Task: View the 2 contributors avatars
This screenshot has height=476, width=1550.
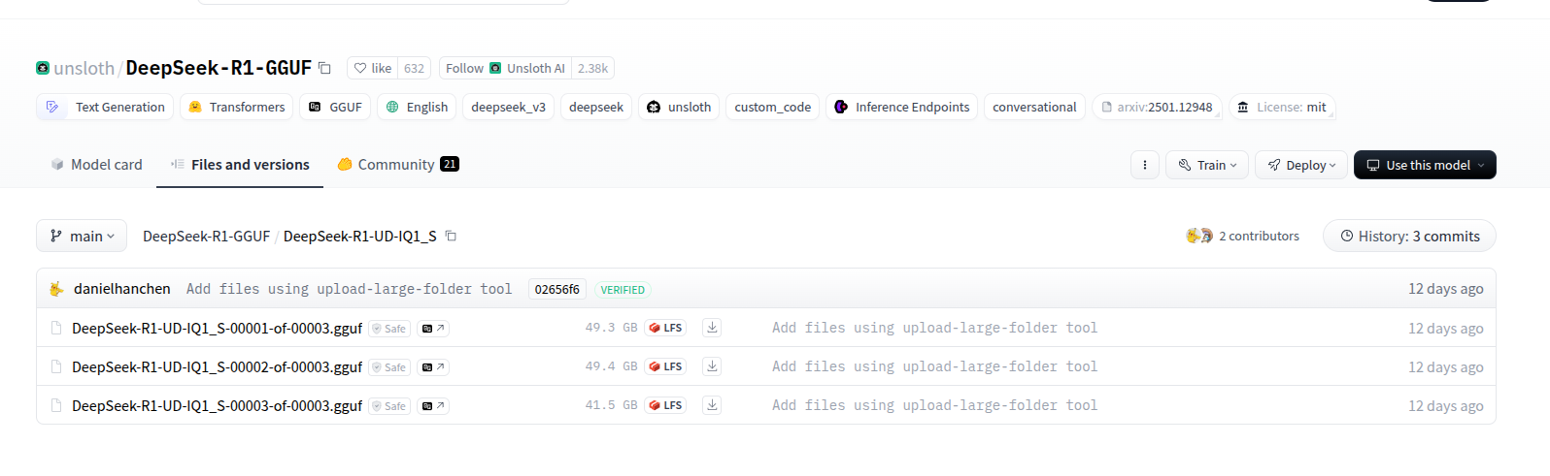Action: [x=1199, y=236]
